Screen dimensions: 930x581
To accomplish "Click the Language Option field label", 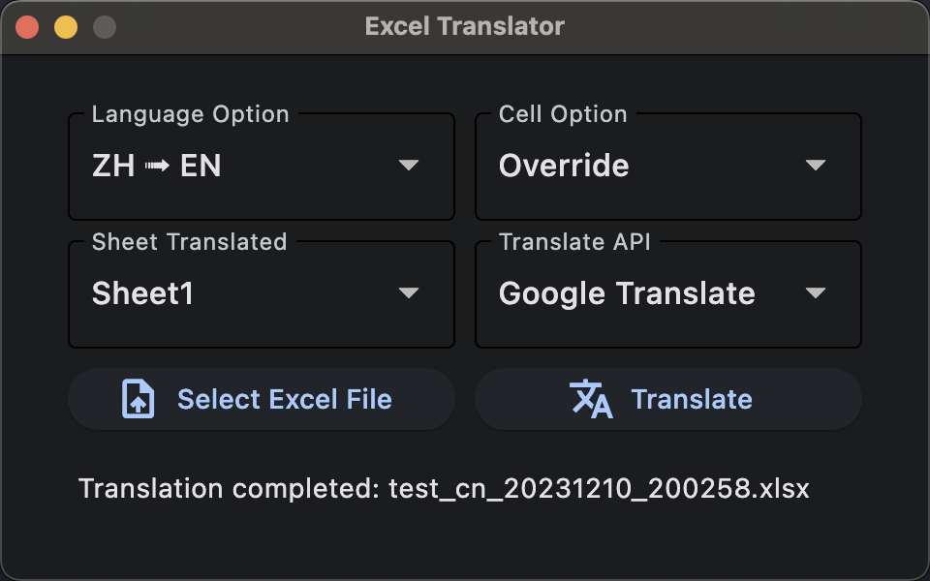I will click(x=190, y=114).
